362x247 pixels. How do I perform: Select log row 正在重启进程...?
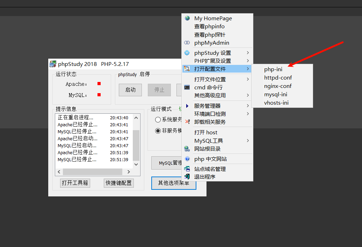point(93,118)
